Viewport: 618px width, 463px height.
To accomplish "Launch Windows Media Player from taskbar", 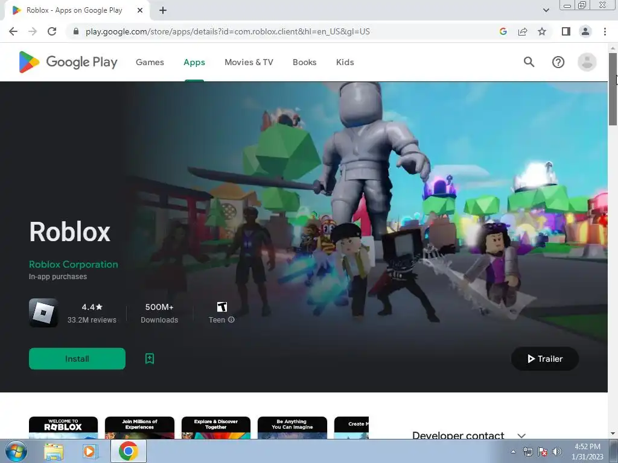I will point(89,452).
